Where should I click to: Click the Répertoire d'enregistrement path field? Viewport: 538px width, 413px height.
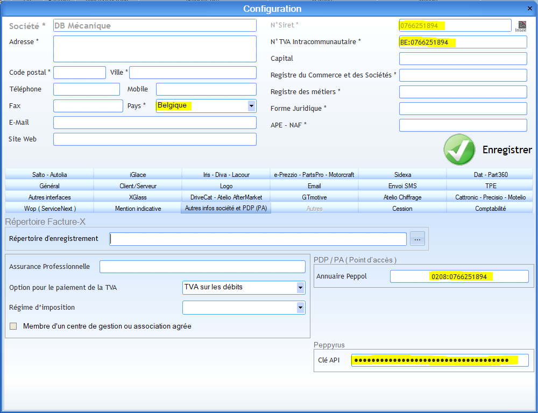tap(258, 239)
